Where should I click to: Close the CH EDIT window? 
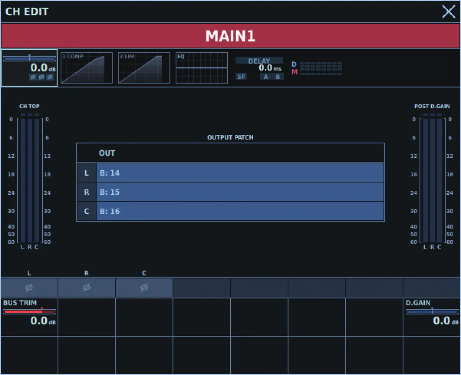click(x=448, y=12)
